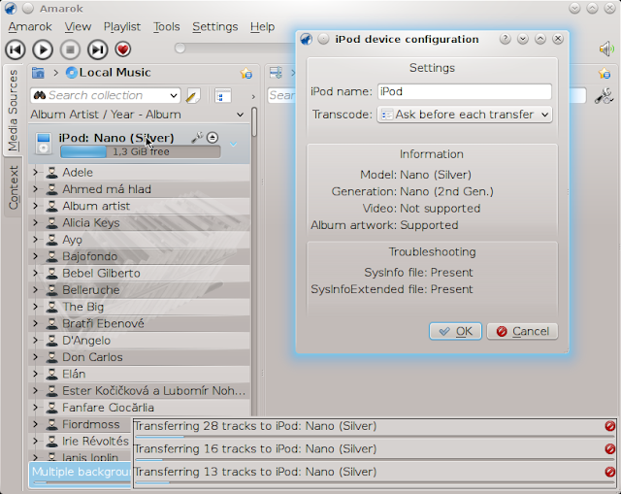
Task: Click the red heart Love track icon
Action: point(123,49)
